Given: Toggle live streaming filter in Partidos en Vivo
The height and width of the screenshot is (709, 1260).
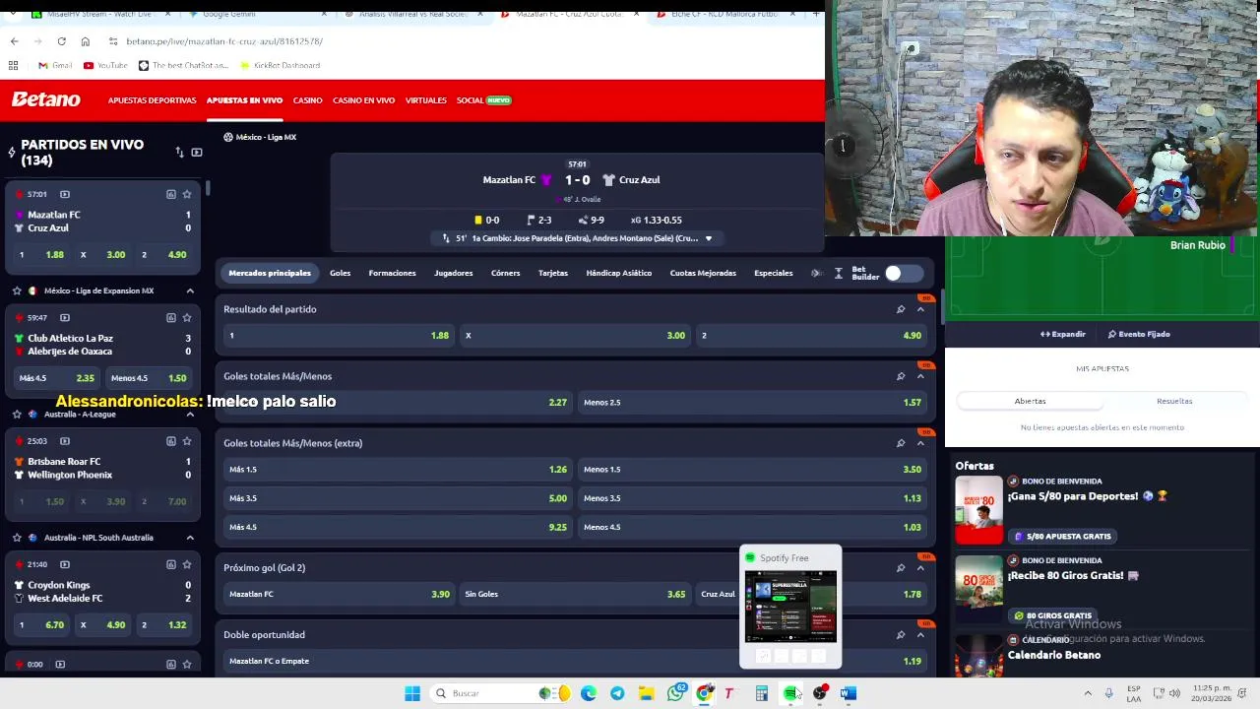Looking at the screenshot, I should (x=196, y=153).
